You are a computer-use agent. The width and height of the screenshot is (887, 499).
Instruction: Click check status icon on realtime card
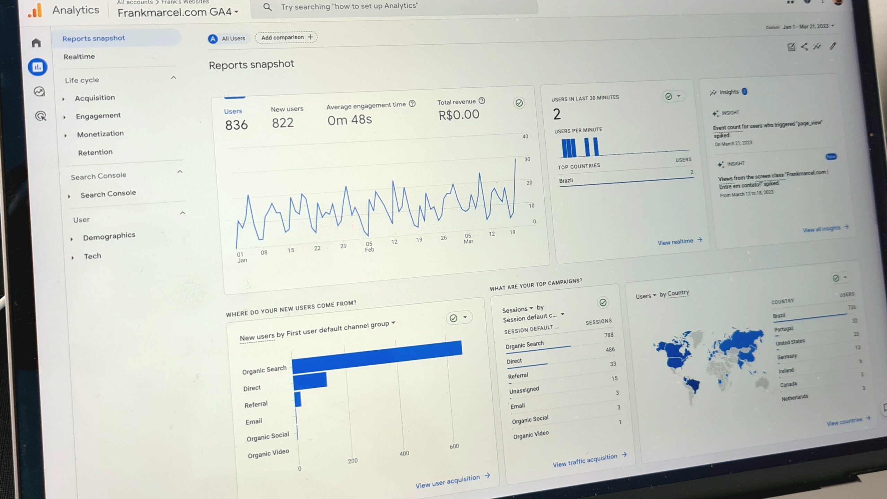[x=668, y=96]
